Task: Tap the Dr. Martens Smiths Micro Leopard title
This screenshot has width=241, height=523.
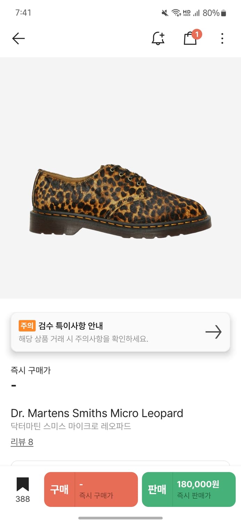Action: [x=97, y=413]
